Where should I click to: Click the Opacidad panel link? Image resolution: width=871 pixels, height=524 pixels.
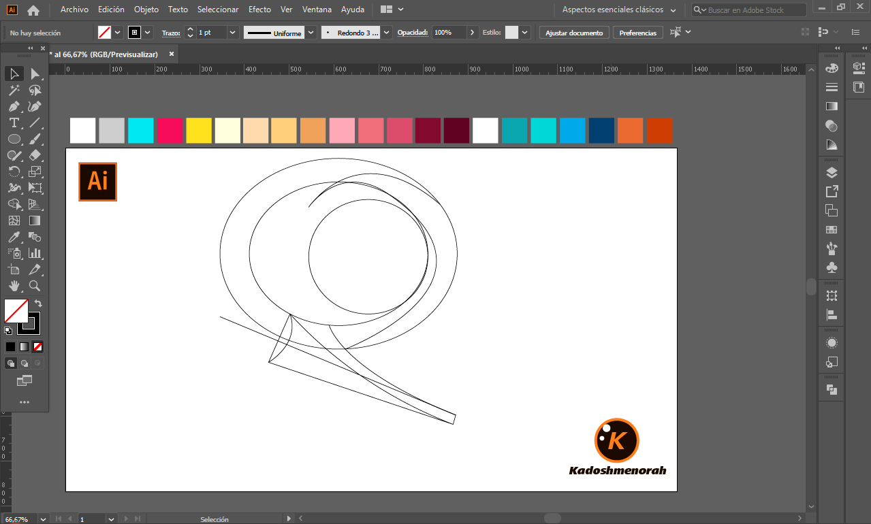coord(413,33)
